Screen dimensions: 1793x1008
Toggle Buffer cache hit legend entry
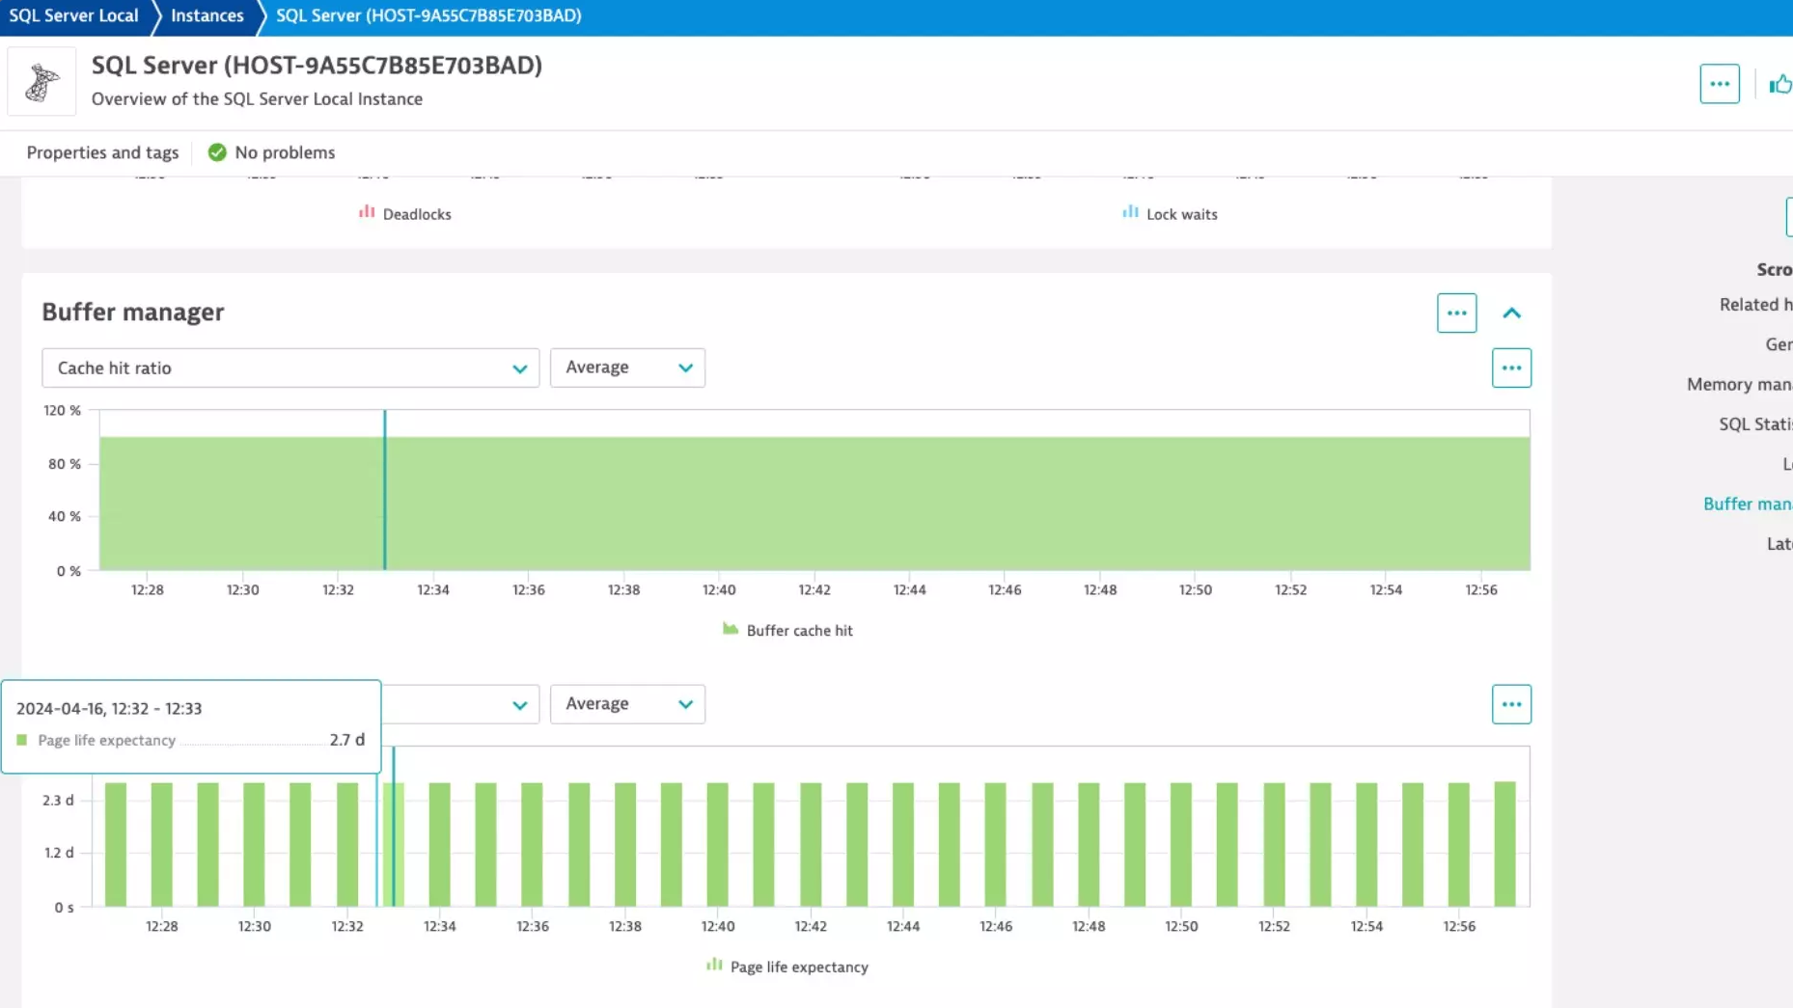787,630
